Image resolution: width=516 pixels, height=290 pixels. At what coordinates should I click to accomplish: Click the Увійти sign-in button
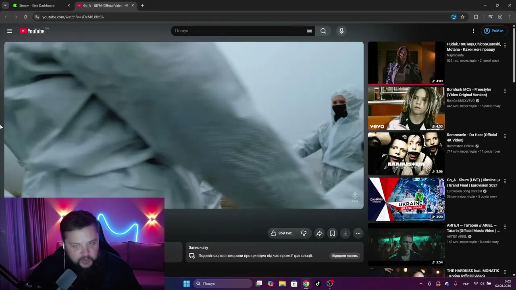pyautogui.click(x=493, y=31)
